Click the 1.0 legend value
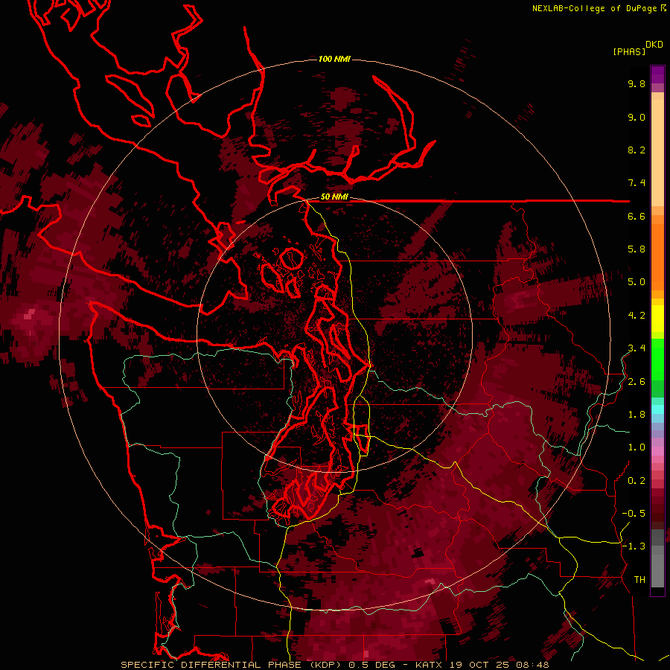Viewport: 670px width, 670px height. (636, 447)
